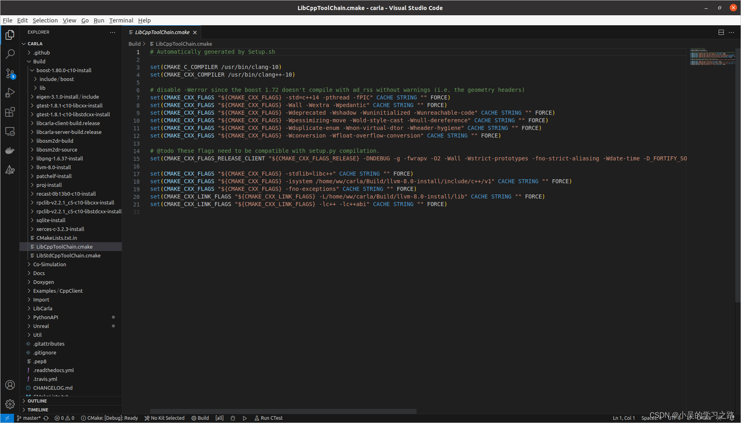741x423 pixels.
Task: Open the Manage gear menu
Action: [10, 404]
